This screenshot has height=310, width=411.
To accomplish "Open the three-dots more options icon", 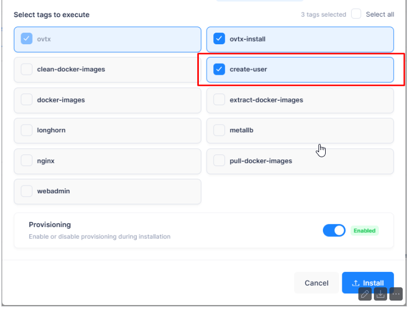I will (x=395, y=294).
